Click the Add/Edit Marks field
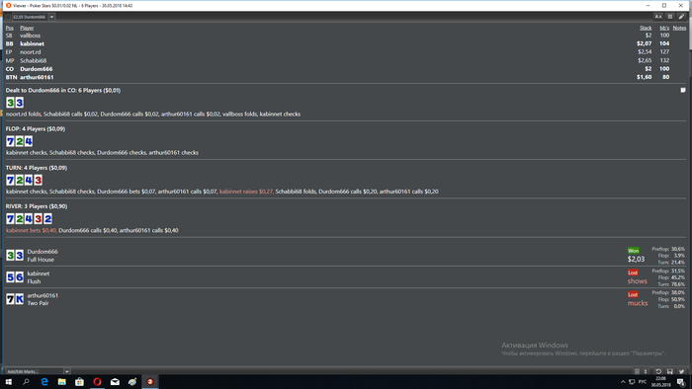The image size is (692, 389). pyautogui.click(x=35, y=371)
